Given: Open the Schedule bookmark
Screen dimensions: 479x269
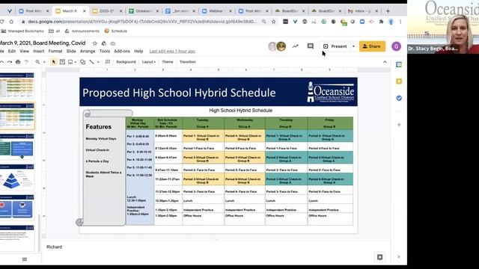Looking at the screenshot, I should coord(116,31).
